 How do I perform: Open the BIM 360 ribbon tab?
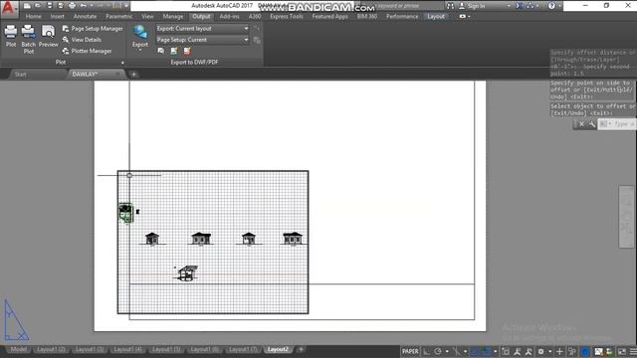(367, 17)
